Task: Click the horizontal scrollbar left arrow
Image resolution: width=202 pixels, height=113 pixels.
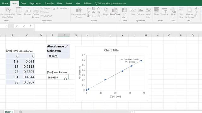Action: tap(133, 112)
